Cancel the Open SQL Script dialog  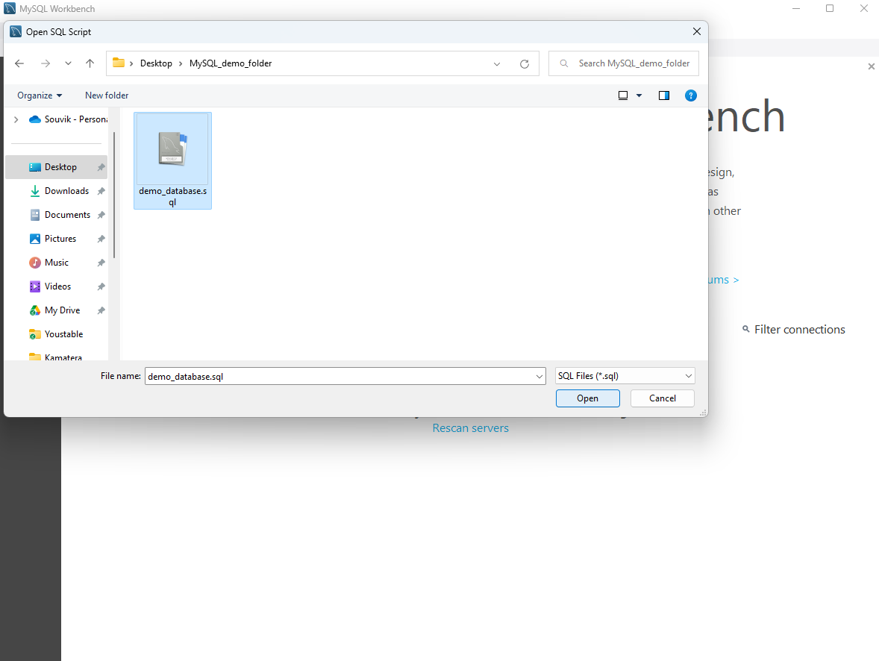point(662,398)
